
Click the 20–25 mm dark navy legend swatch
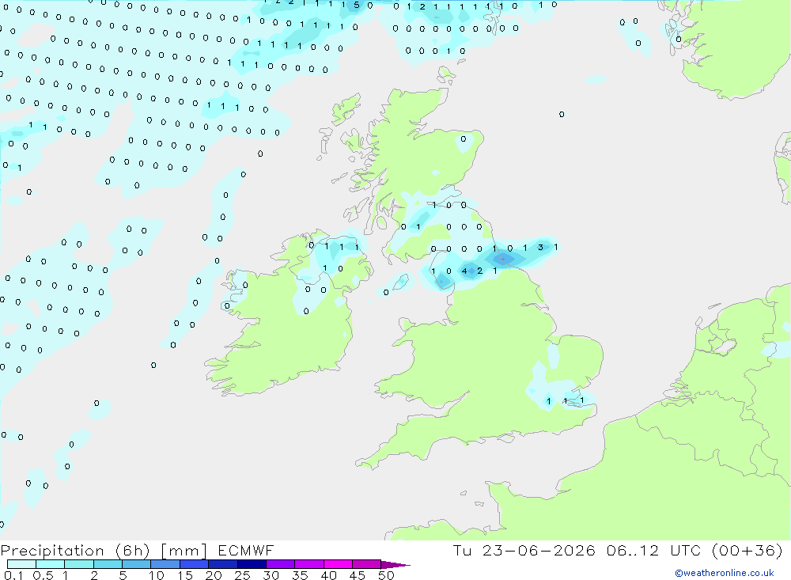coord(223,564)
